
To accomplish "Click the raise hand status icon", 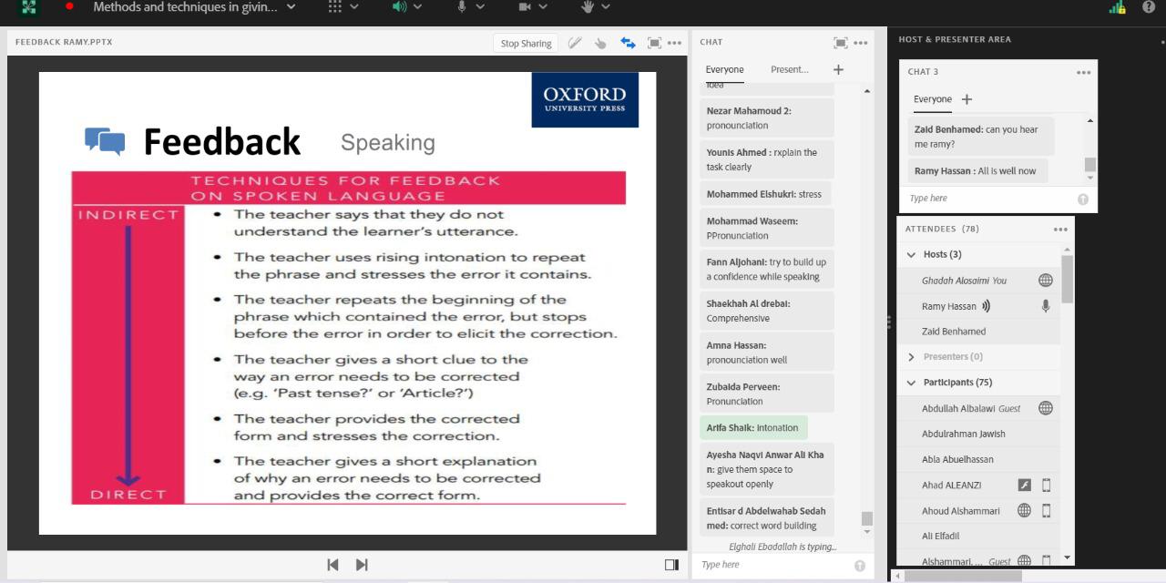I will click(596, 7).
